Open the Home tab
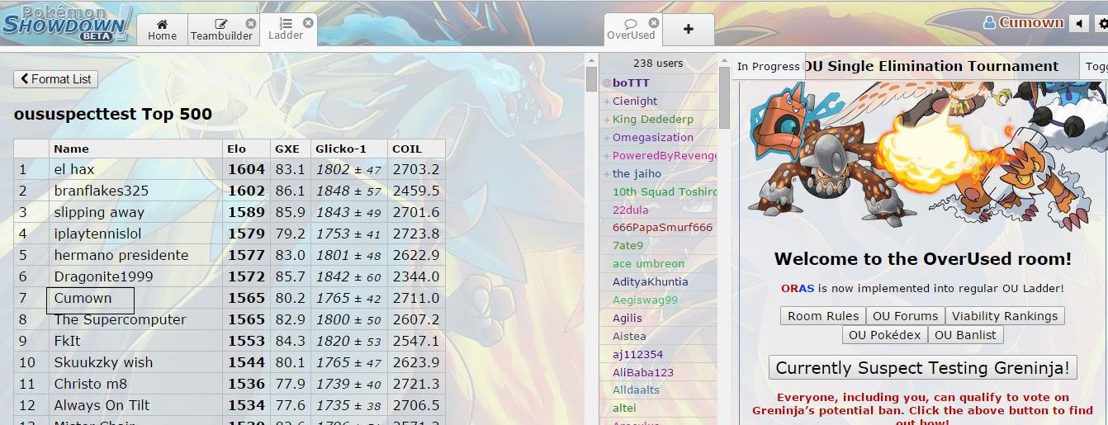1108x425 pixels. (162, 30)
